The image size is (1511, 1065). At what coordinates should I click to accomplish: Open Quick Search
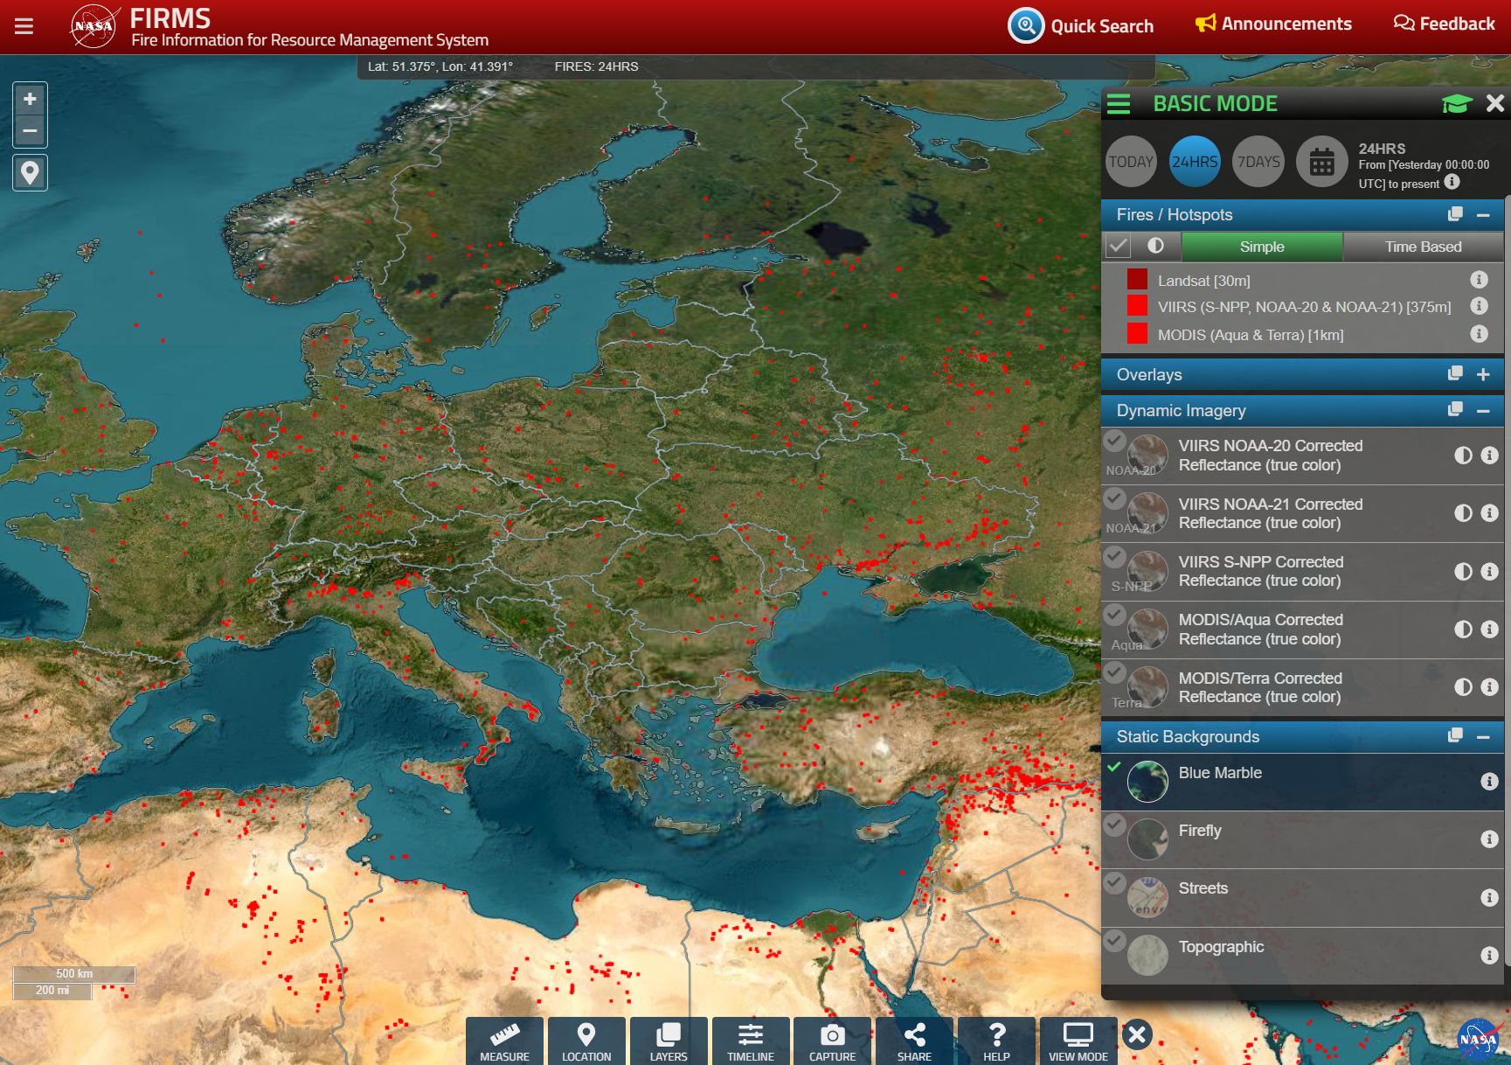1081,26
